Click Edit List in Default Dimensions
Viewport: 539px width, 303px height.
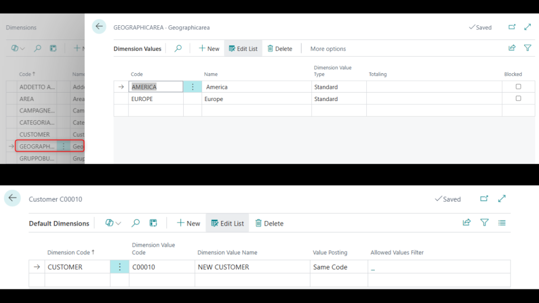tap(227, 224)
